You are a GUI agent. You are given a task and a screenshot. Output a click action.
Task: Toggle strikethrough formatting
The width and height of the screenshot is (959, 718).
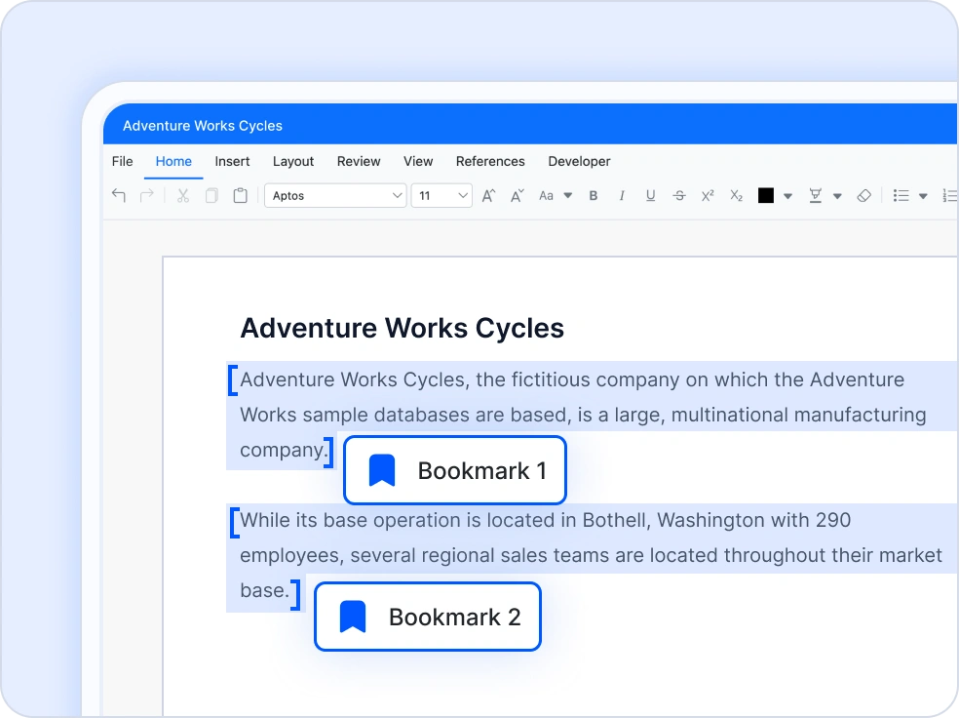tap(679, 196)
